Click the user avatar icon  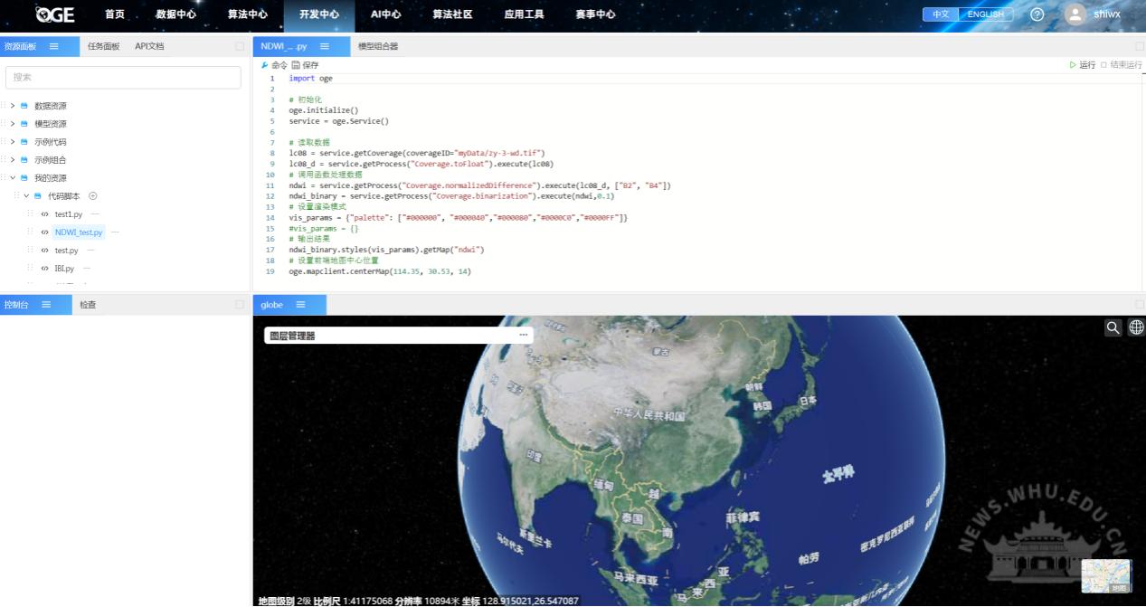[1075, 14]
